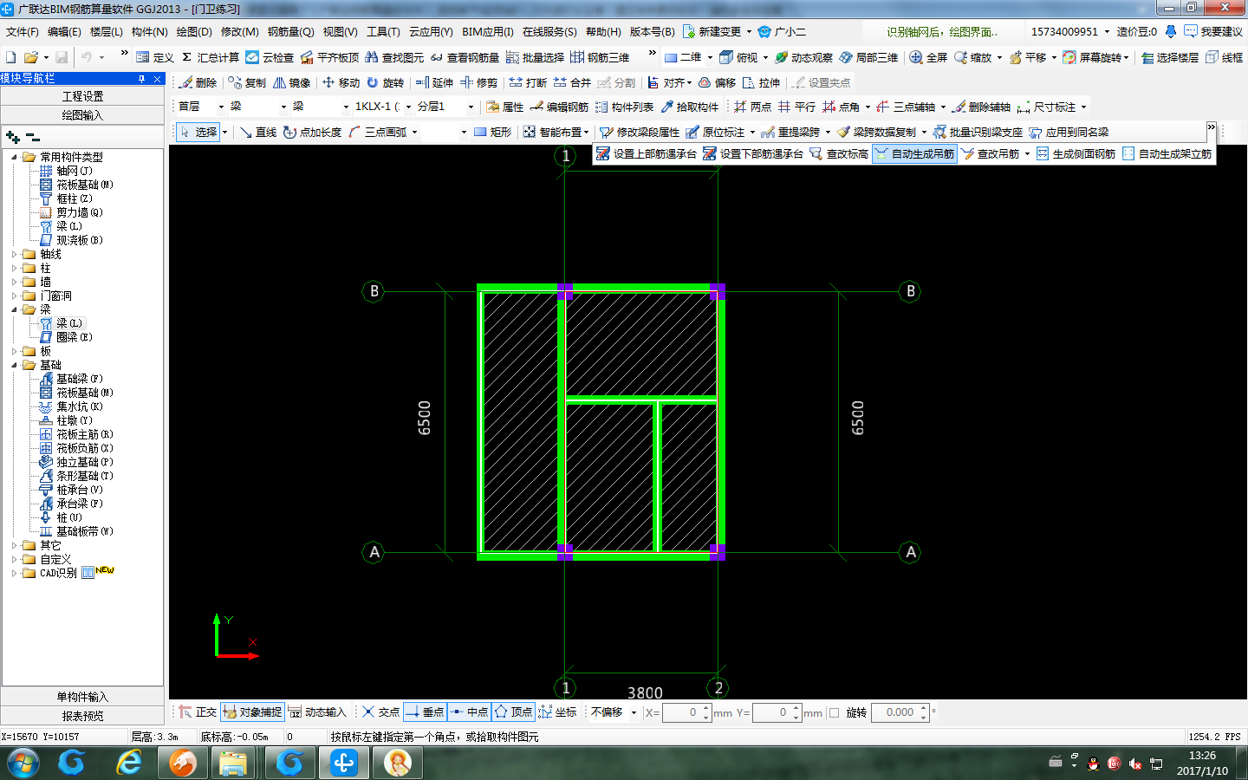Click the 新建变更 button
This screenshot has height=780, width=1248.
click(x=712, y=31)
